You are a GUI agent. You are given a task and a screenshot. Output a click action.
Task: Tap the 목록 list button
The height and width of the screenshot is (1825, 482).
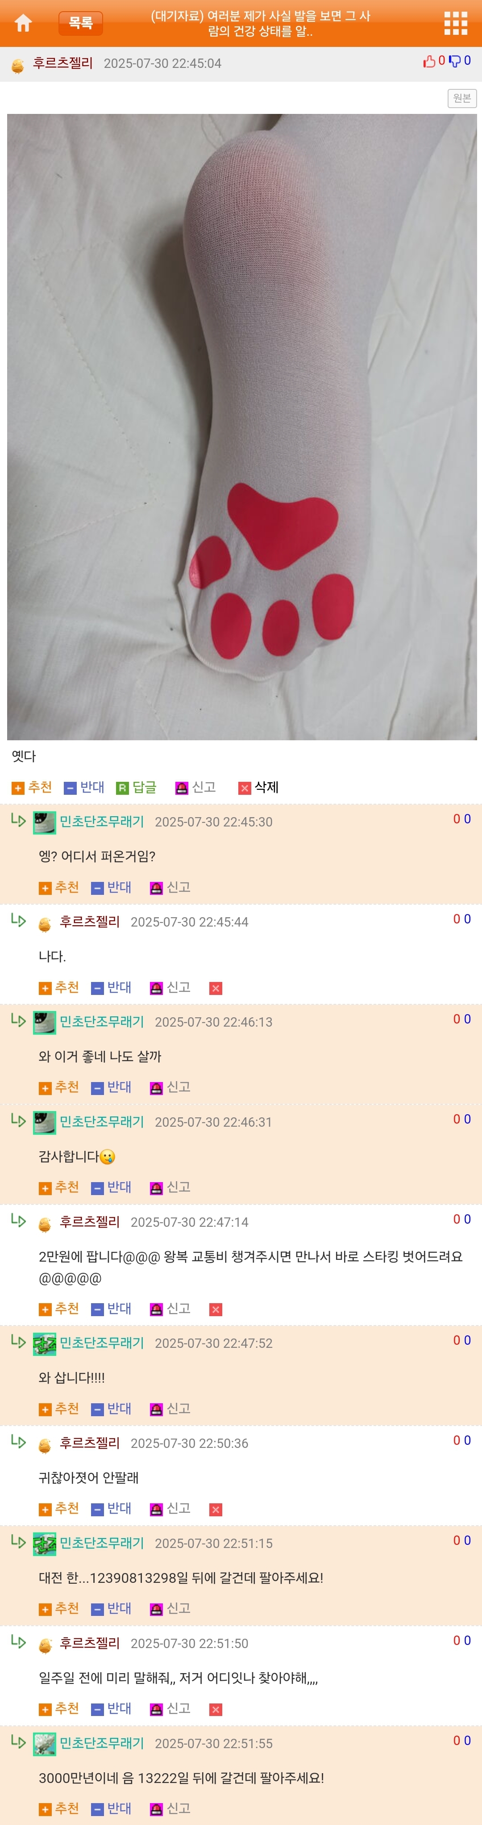(81, 23)
